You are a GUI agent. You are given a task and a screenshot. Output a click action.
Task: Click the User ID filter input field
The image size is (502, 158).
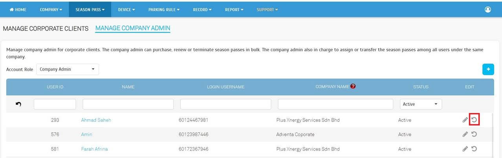click(x=55, y=104)
